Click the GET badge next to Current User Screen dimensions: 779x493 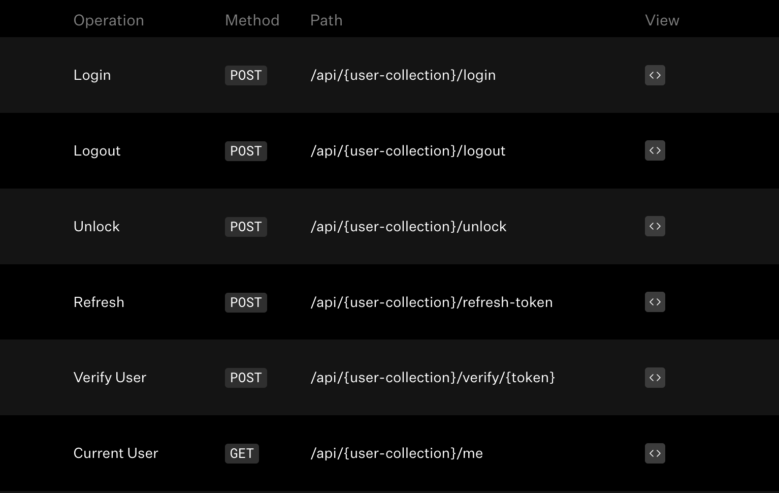coord(242,453)
